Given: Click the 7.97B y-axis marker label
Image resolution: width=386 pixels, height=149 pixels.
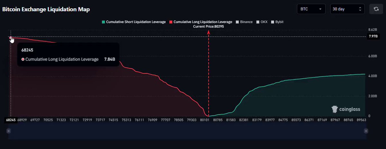Looking at the screenshot, I should [x=373, y=36].
